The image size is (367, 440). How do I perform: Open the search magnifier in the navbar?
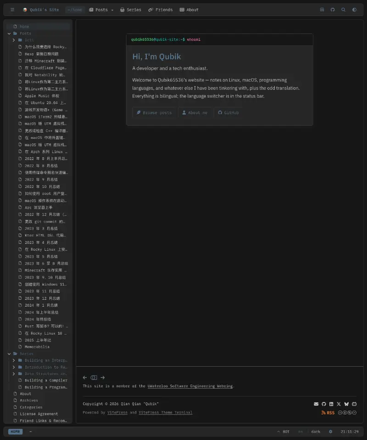click(x=344, y=10)
